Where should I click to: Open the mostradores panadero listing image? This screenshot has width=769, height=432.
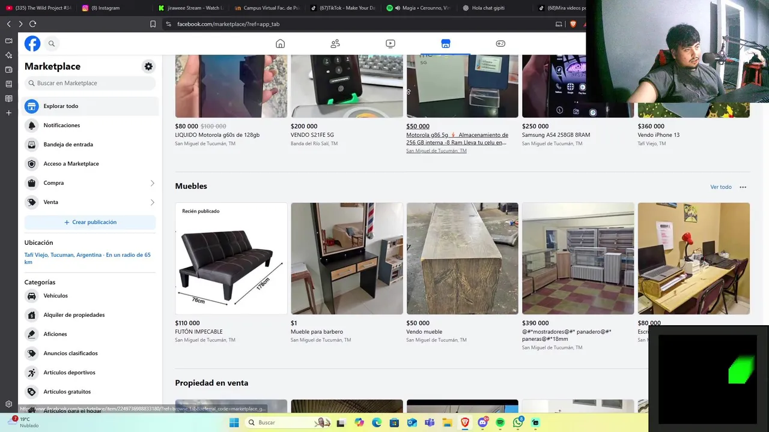tap(578, 259)
